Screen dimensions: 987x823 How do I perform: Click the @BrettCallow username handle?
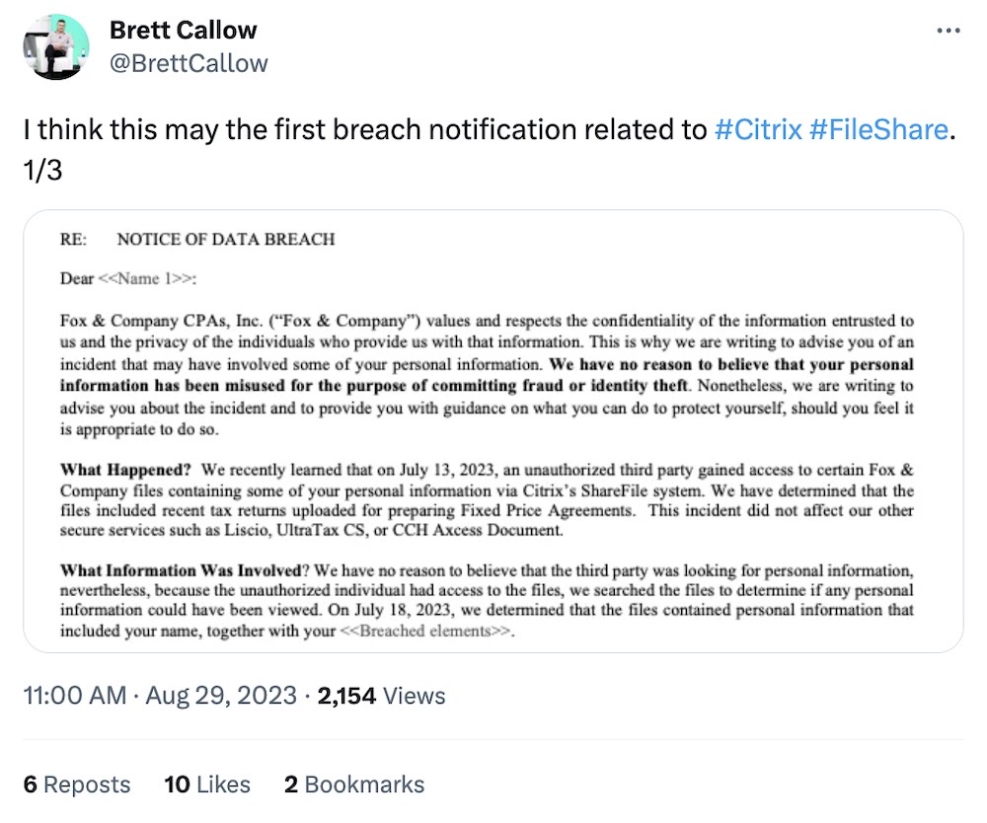pyautogui.click(x=188, y=62)
